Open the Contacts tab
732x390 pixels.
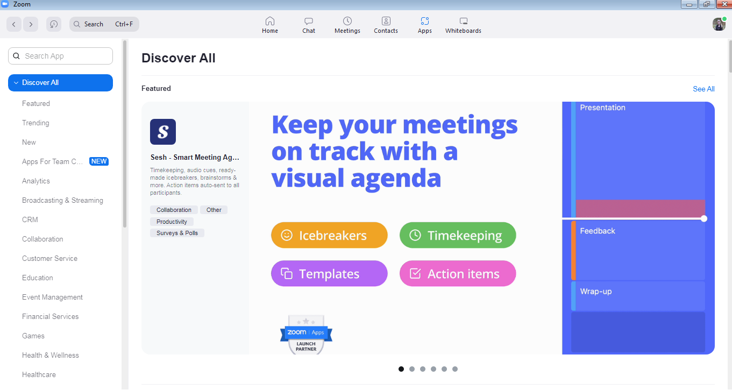pos(386,25)
